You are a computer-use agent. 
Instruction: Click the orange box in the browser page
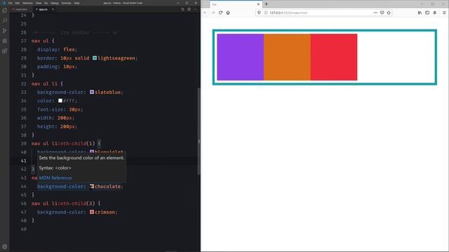point(287,57)
